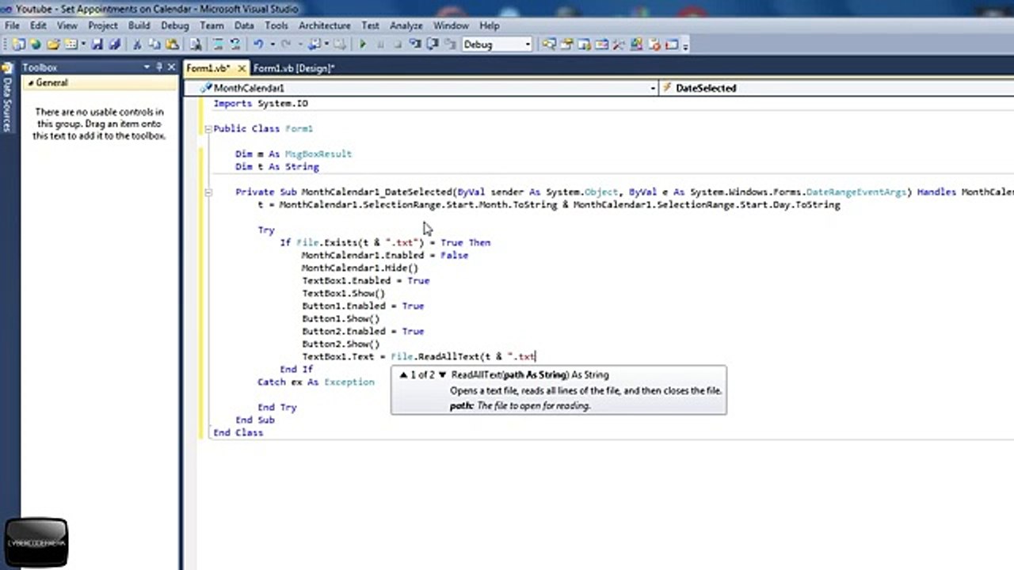Save the current file with the floppy icon
The height and width of the screenshot is (570, 1014).
tap(97, 44)
